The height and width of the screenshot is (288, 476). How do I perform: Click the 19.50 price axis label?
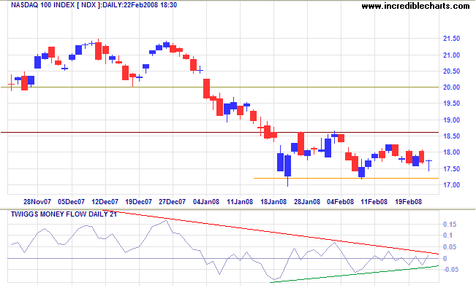tap(451, 104)
